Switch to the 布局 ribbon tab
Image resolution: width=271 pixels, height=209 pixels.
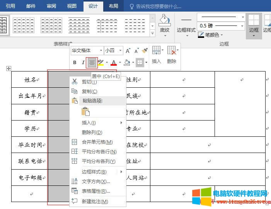[x=113, y=6]
